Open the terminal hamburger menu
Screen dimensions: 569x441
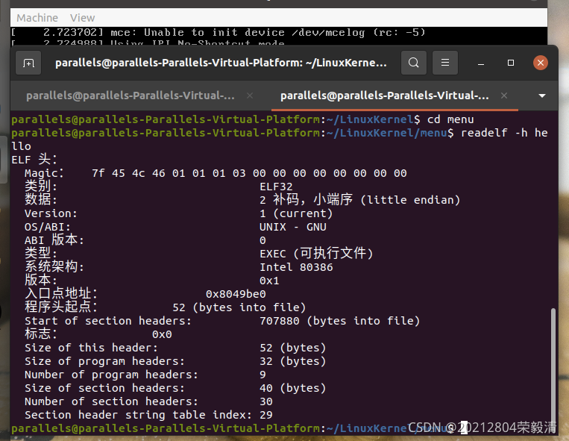[x=445, y=63]
